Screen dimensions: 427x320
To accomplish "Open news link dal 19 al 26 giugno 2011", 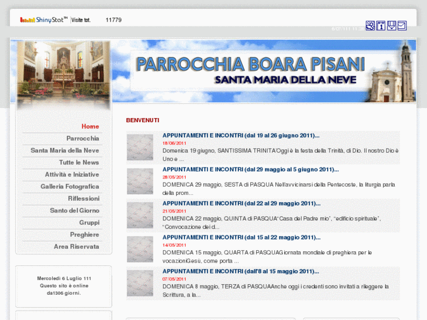I will click(241, 136).
